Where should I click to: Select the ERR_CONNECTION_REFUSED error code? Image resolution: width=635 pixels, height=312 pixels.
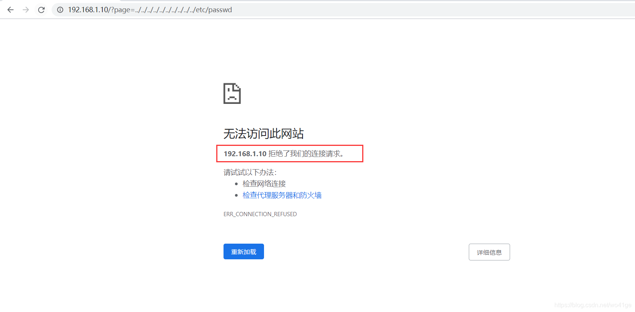coord(260,214)
